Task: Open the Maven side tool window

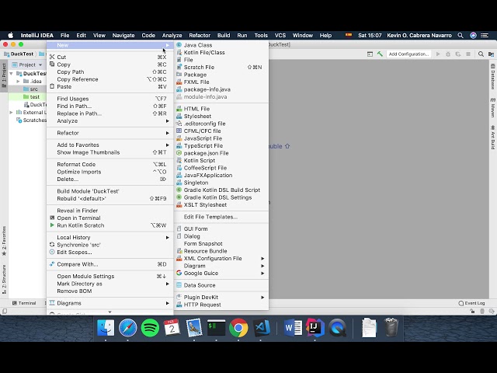Action: click(493, 108)
